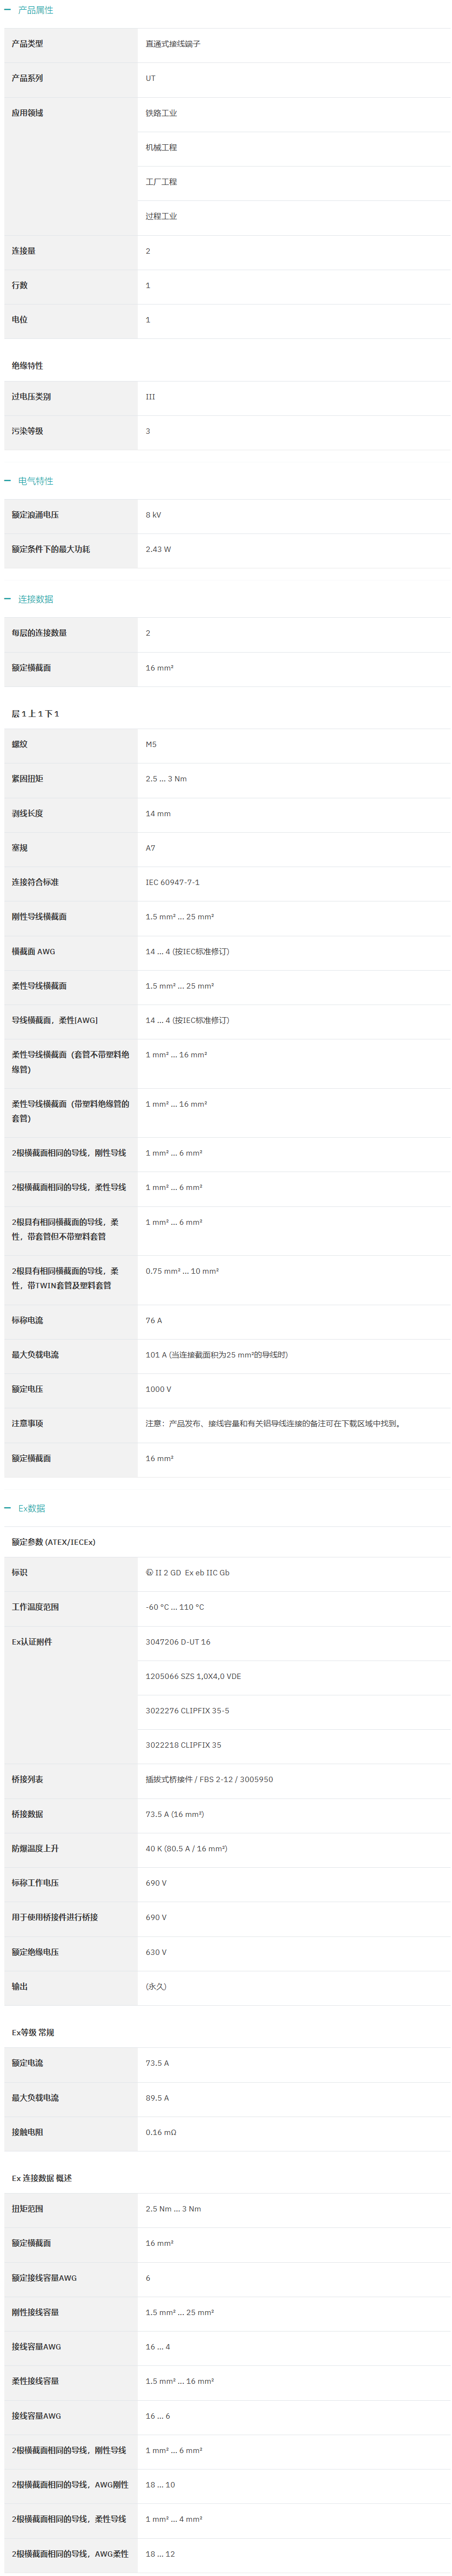Click the 注意事项 note text

(x=274, y=1424)
